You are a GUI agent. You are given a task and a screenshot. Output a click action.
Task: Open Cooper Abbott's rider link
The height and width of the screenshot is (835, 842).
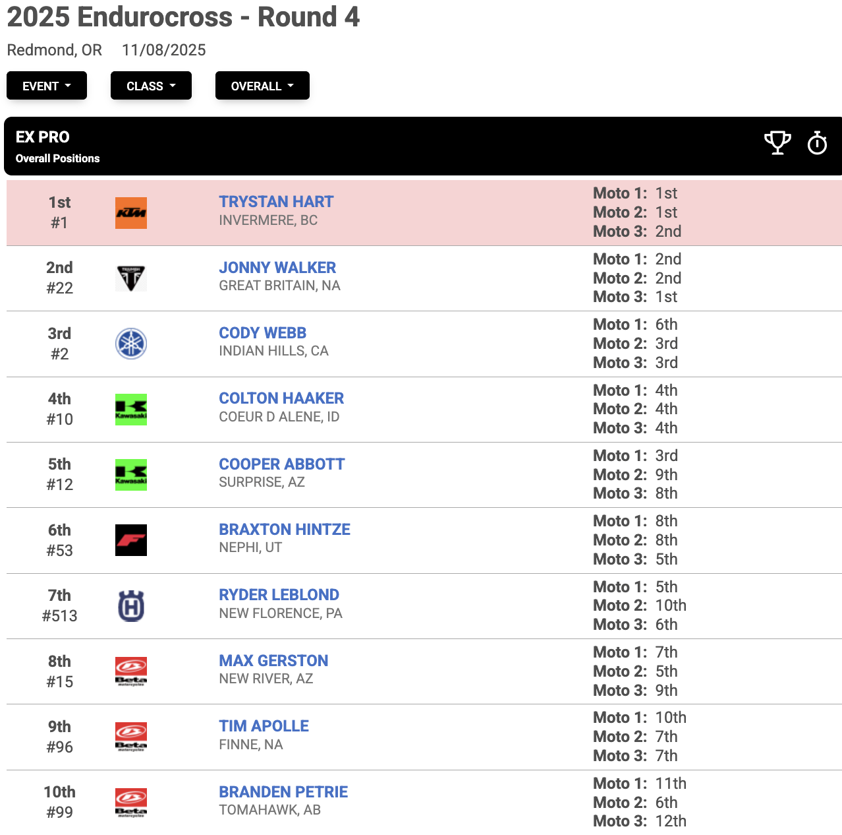(281, 464)
